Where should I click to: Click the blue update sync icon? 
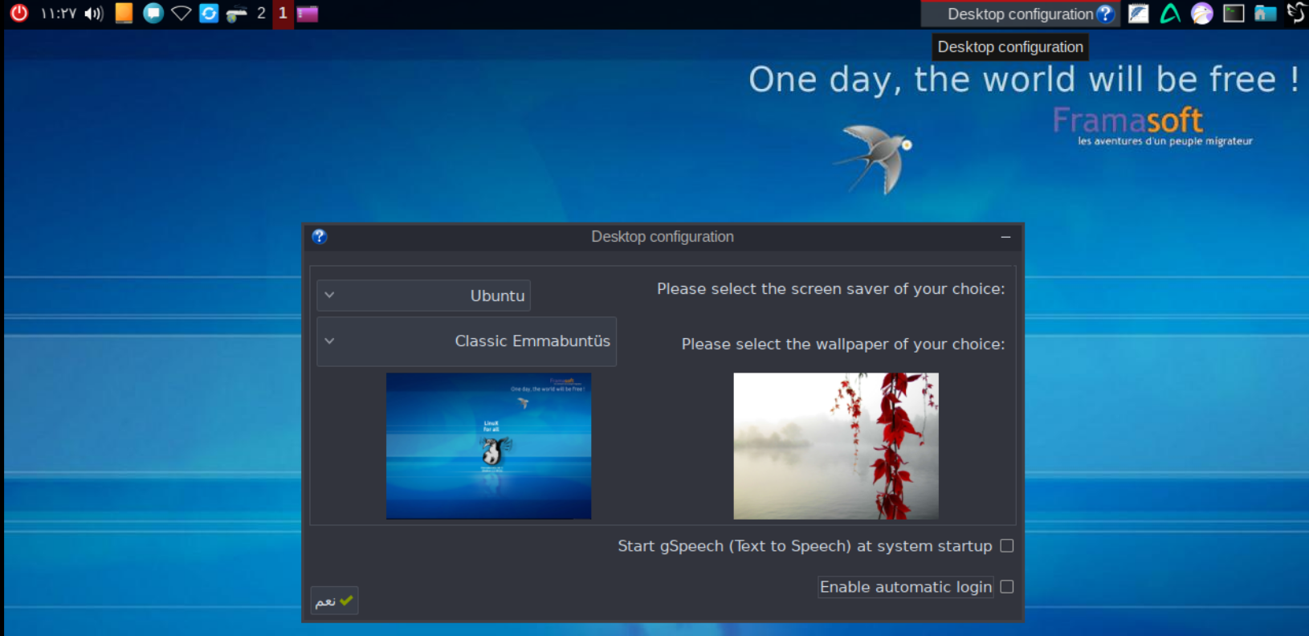(x=209, y=13)
